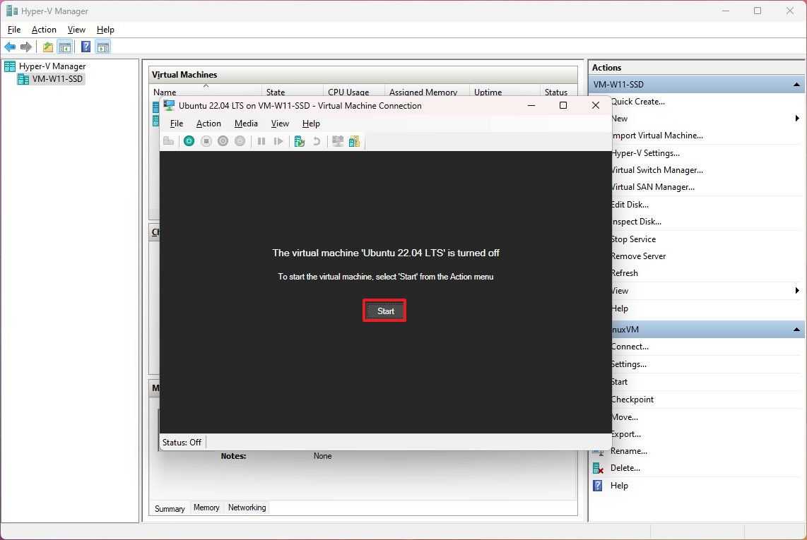This screenshot has height=540, width=807.
Task: Click Remove Server in Actions pane
Action: point(638,256)
